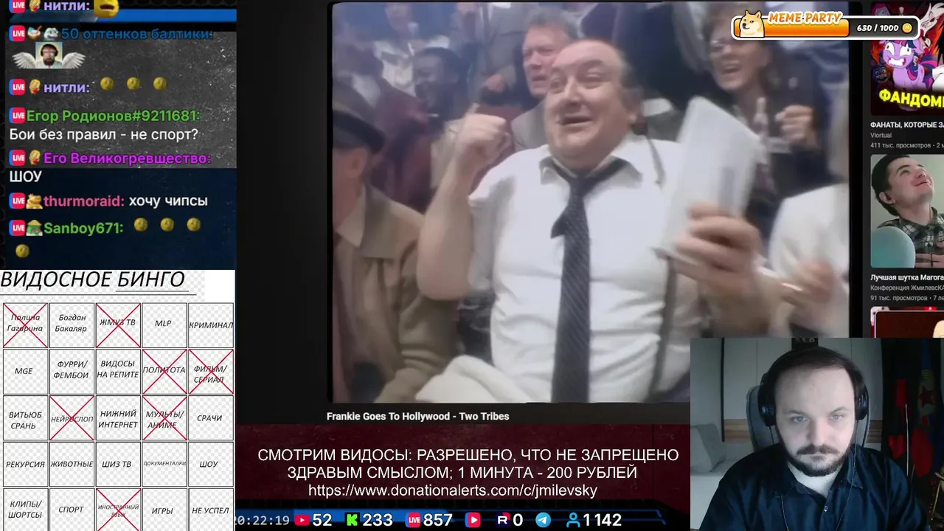Click the video title Frankie Goes To Hollywood
This screenshot has height=531, width=944.
click(x=417, y=417)
